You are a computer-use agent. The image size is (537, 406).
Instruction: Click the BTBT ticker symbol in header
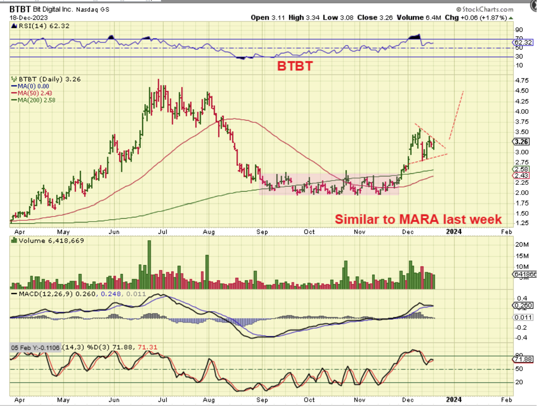point(20,9)
